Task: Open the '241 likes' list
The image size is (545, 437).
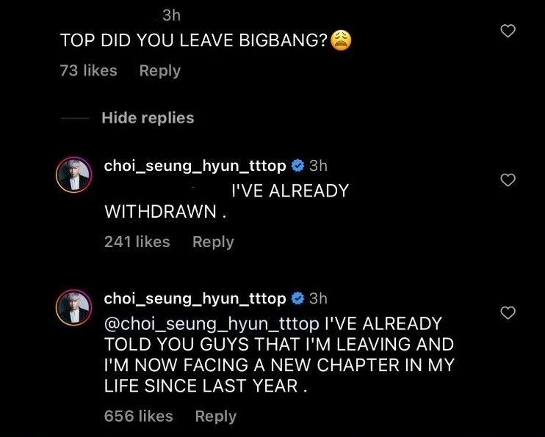Action: click(x=137, y=242)
